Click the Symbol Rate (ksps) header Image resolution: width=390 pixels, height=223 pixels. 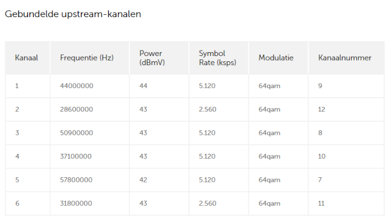(x=218, y=58)
